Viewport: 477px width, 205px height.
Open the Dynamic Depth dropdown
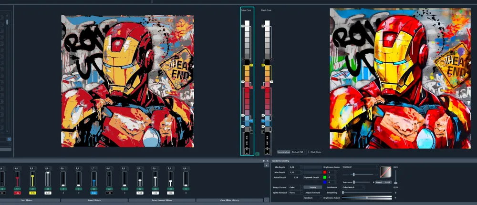pyautogui.click(x=313, y=177)
